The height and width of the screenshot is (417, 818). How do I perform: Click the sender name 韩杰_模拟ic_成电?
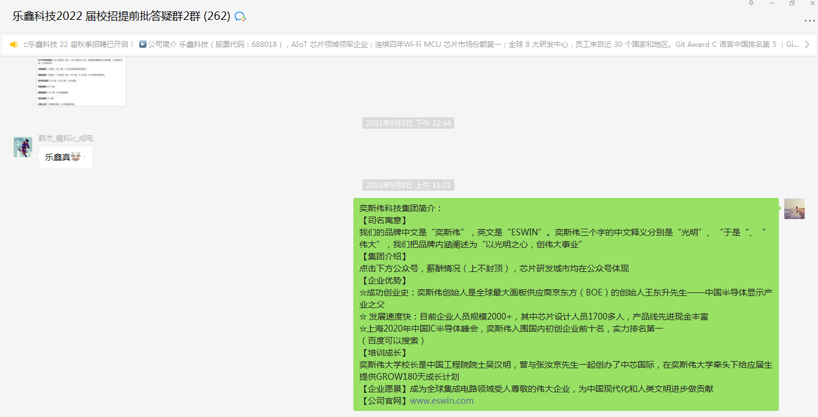click(x=66, y=138)
